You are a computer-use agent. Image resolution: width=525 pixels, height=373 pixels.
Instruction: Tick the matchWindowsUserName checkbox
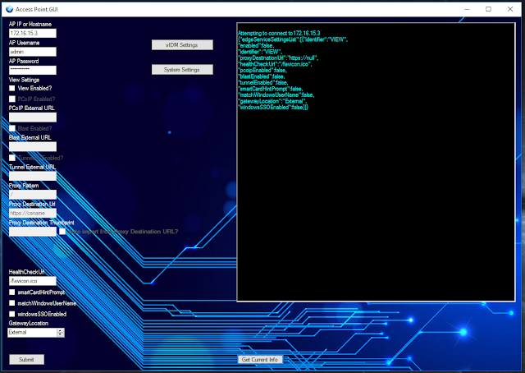(12, 303)
